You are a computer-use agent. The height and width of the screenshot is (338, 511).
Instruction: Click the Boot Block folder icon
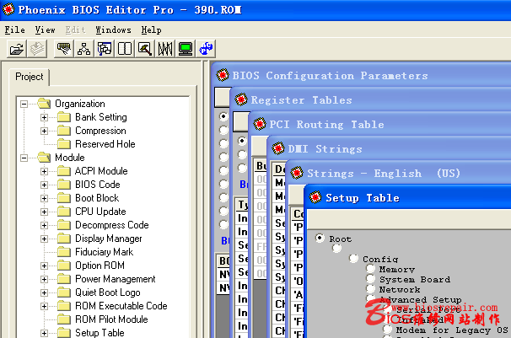point(64,198)
